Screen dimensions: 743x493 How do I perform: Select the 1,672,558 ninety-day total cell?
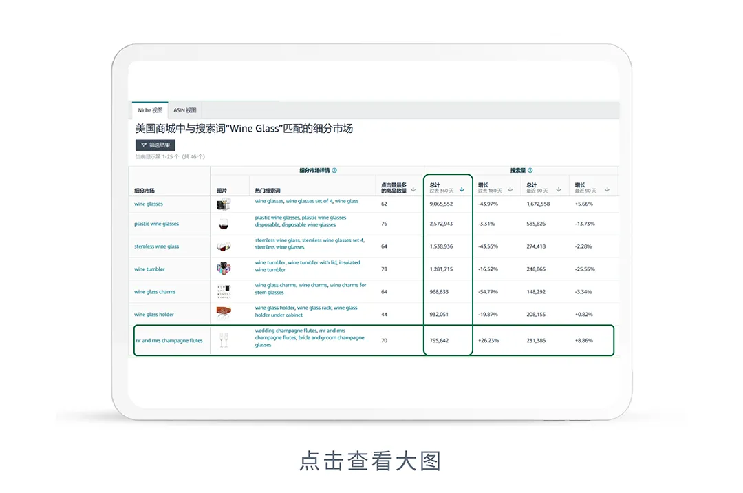coord(538,204)
